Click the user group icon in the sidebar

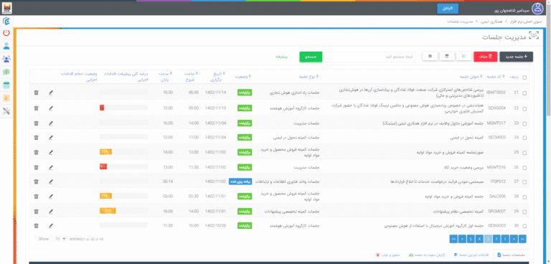tap(6, 59)
